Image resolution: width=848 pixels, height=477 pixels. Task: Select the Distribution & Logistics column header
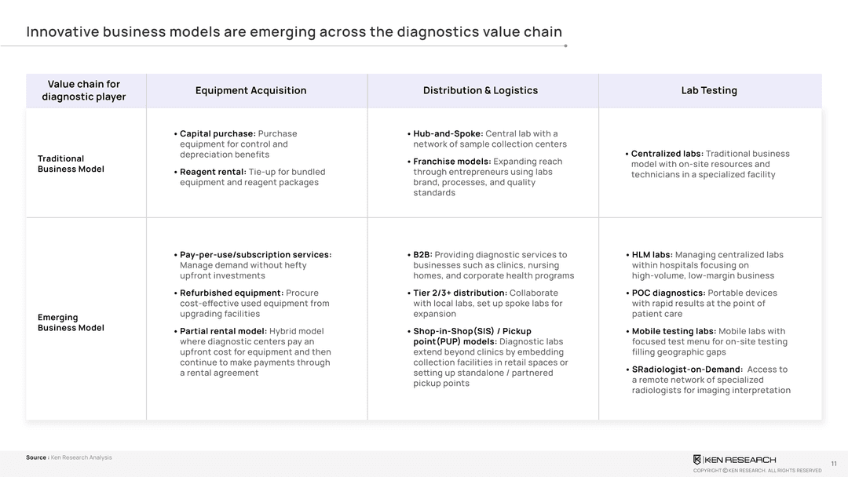click(x=481, y=90)
